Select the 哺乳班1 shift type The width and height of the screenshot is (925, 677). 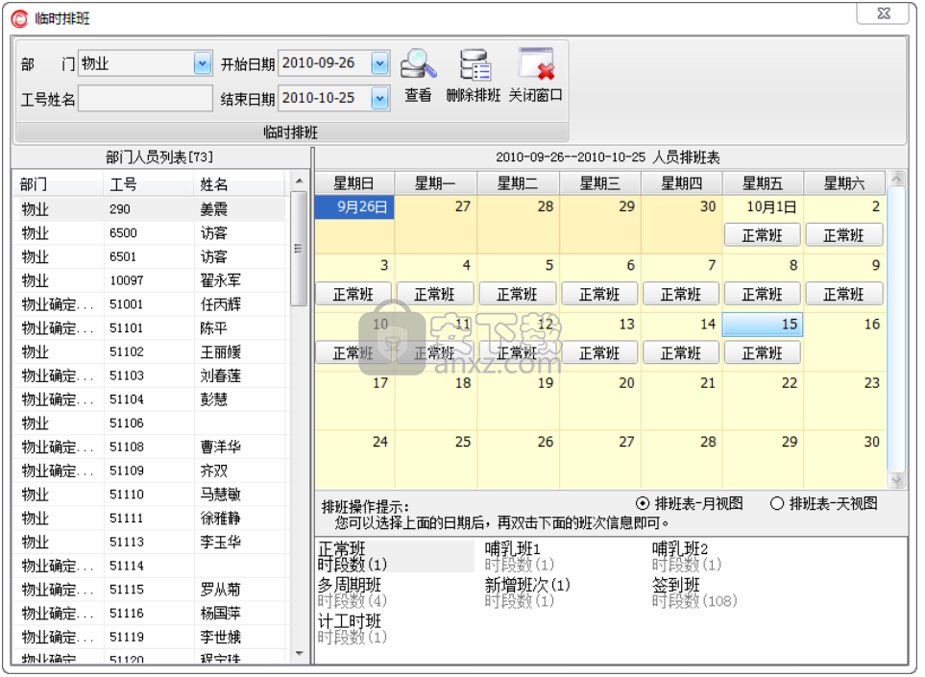point(519,556)
